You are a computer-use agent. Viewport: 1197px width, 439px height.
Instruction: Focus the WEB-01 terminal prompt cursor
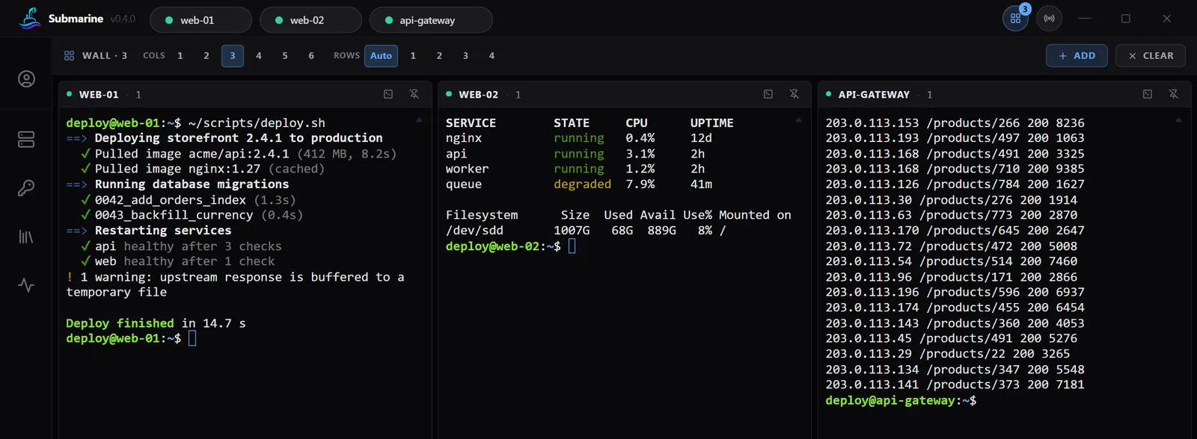(x=192, y=339)
